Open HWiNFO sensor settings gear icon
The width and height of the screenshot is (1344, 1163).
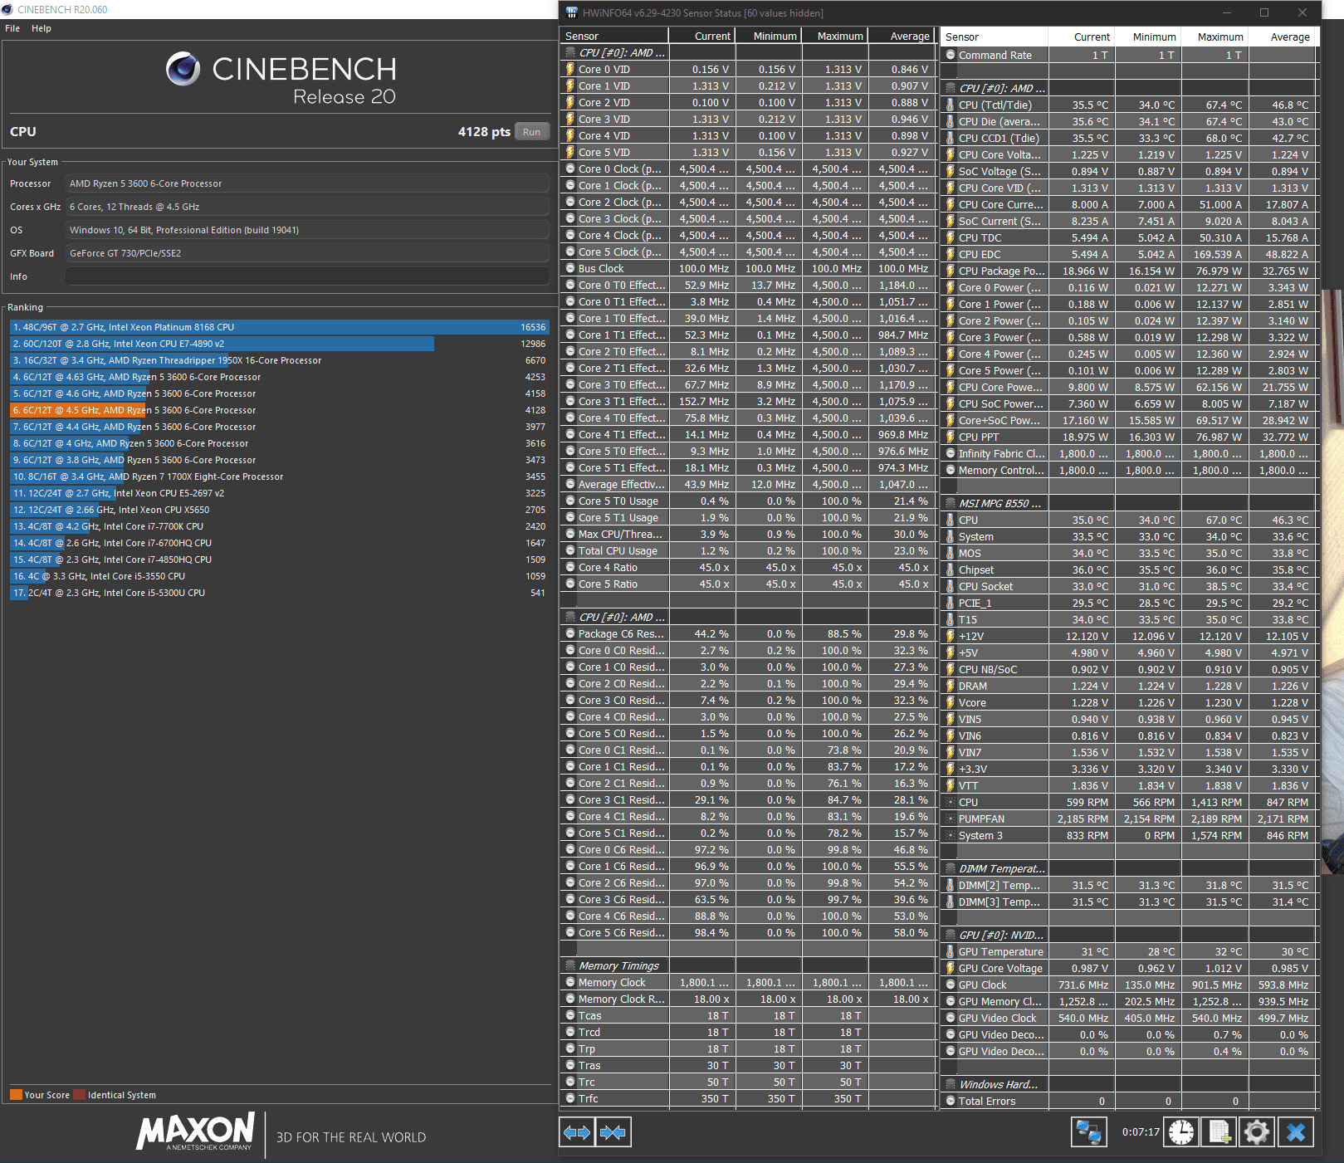click(1257, 1132)
